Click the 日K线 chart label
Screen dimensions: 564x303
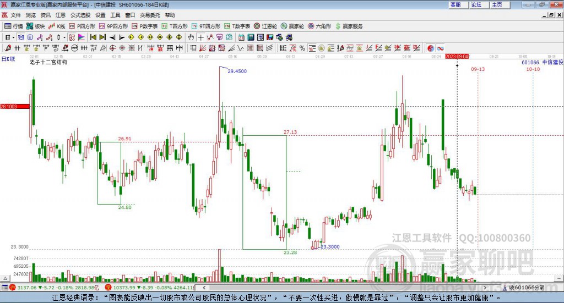[x=8, y=59]
